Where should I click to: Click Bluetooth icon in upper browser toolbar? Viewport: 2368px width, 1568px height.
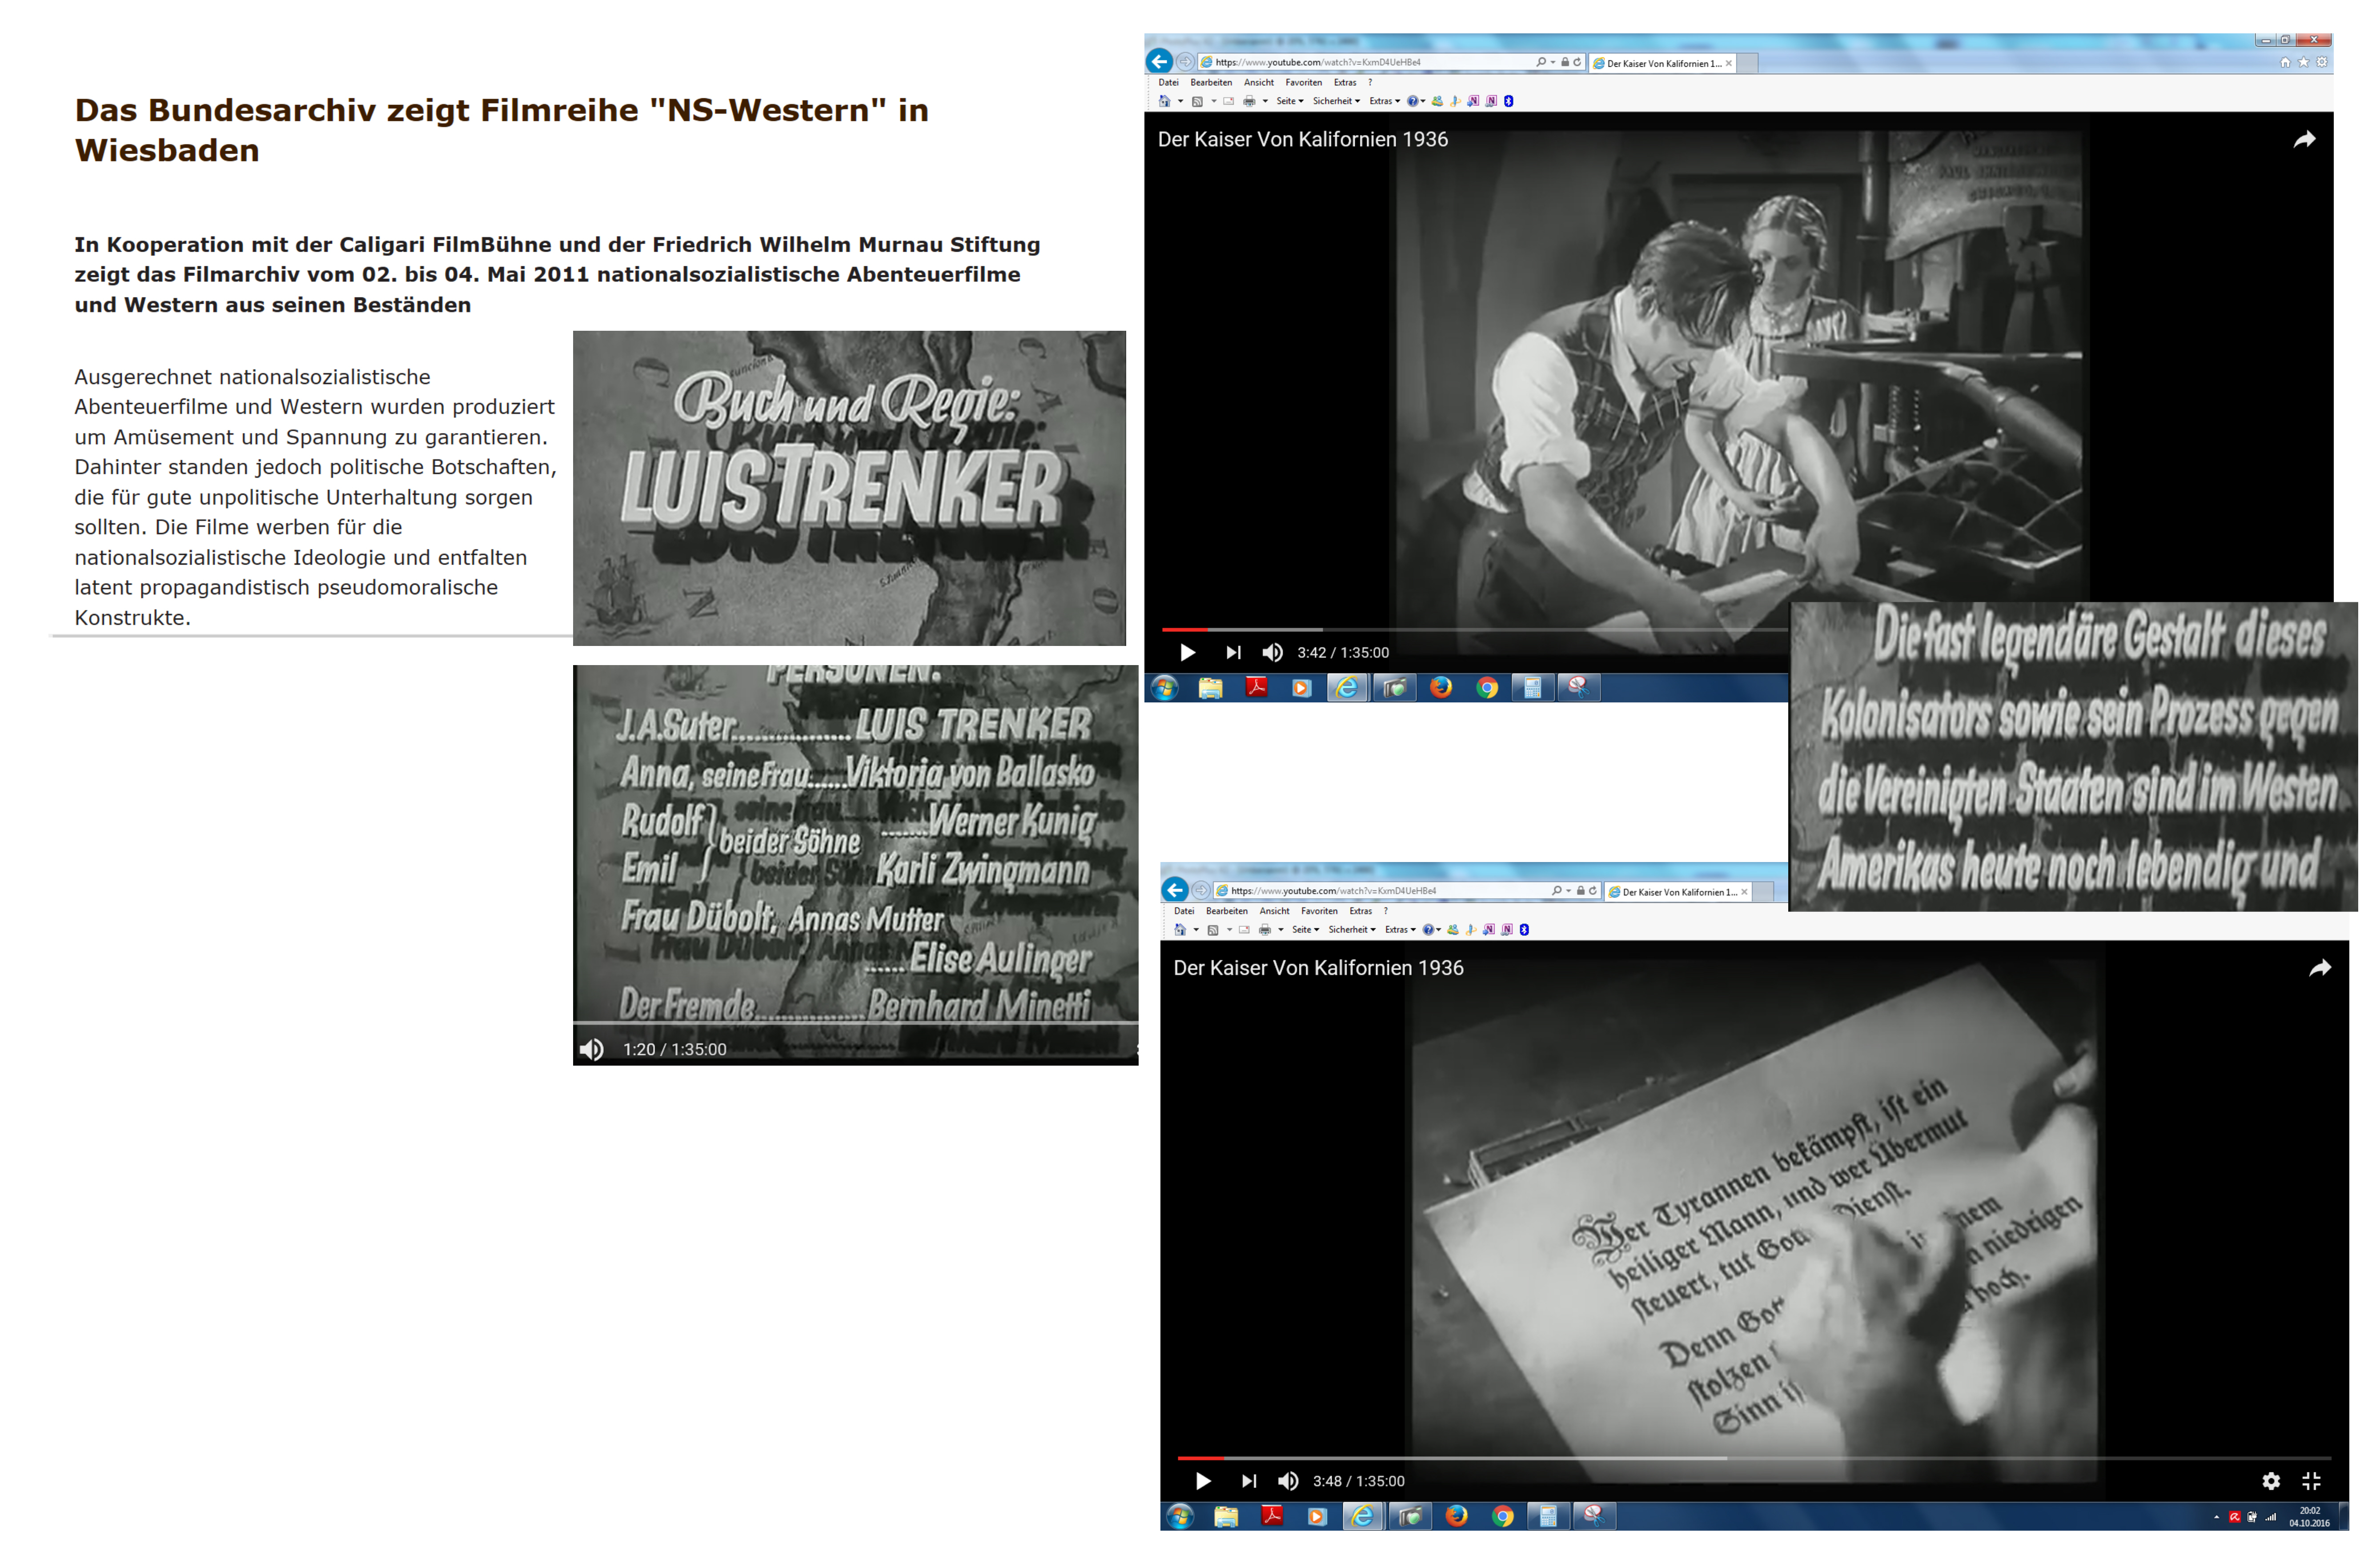point(1509,101)
